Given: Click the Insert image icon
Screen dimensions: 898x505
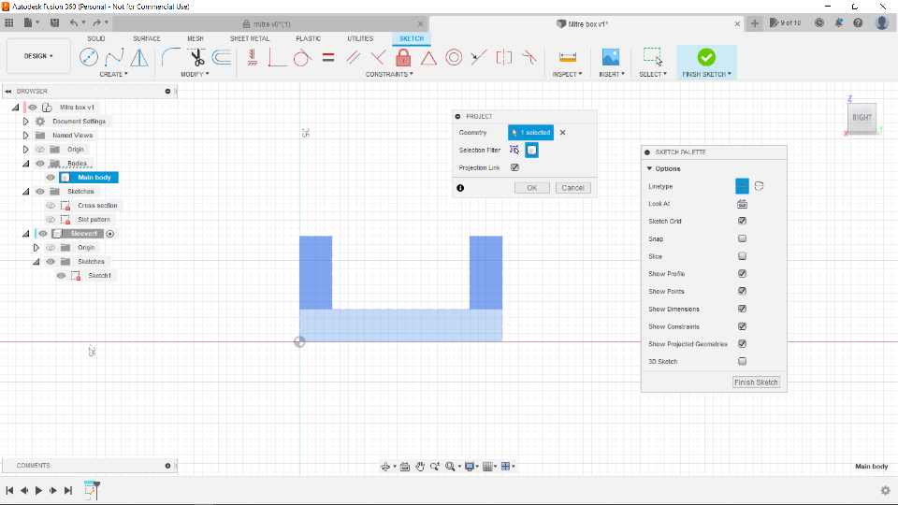Looking at the screenshot, I should pyautogui.click(x=610, y=57).
